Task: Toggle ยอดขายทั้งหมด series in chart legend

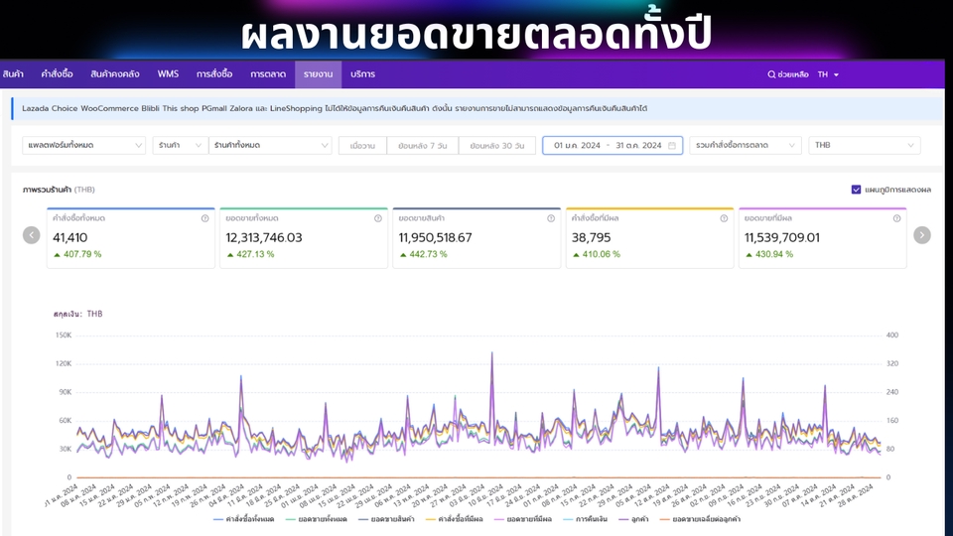Action: click(x=316, y=519)
